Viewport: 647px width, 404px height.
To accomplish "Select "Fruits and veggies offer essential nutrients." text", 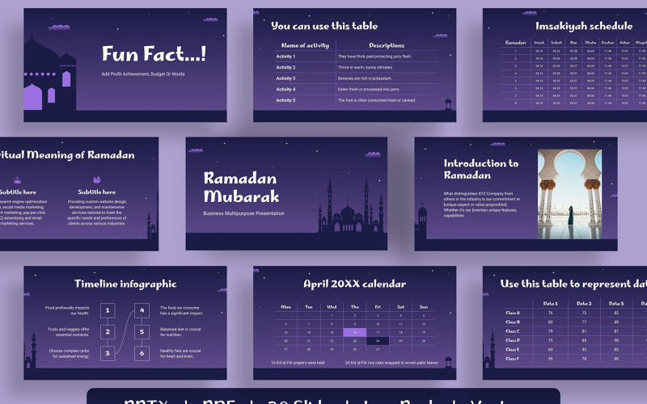I will pos(69,332).
